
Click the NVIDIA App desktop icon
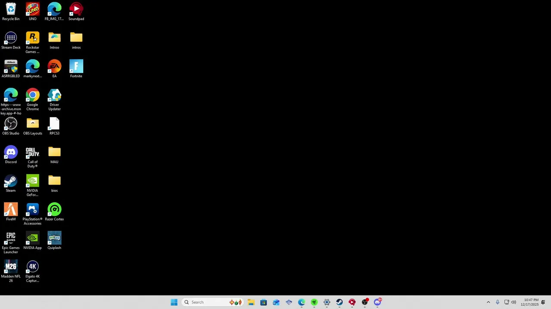tap(32, 241)
